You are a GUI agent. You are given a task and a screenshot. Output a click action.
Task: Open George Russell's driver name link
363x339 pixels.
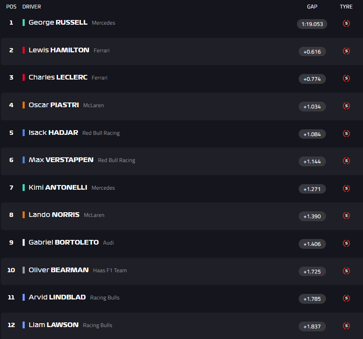coord(58,23)
